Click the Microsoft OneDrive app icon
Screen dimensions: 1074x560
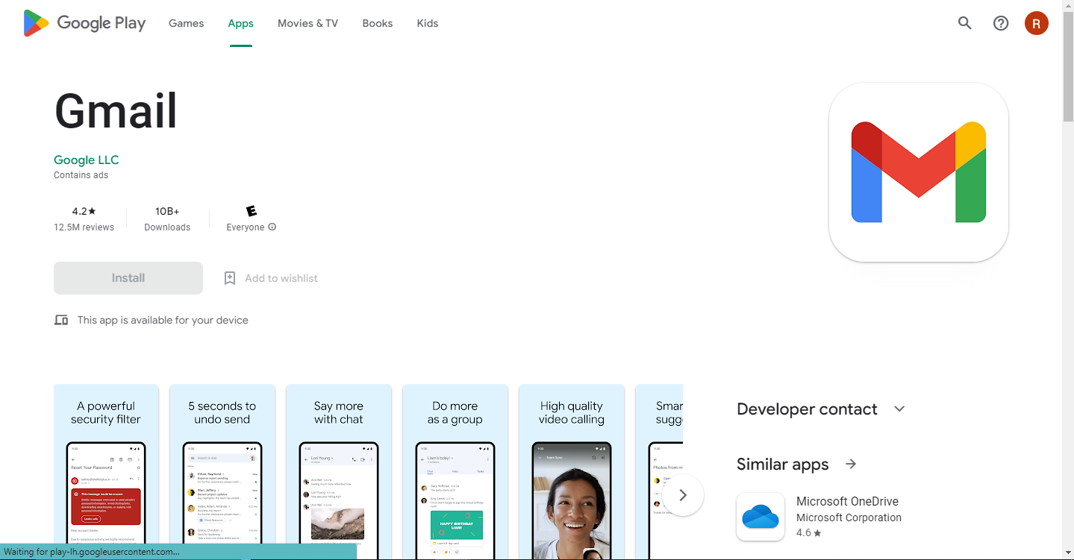pos(761,517)
